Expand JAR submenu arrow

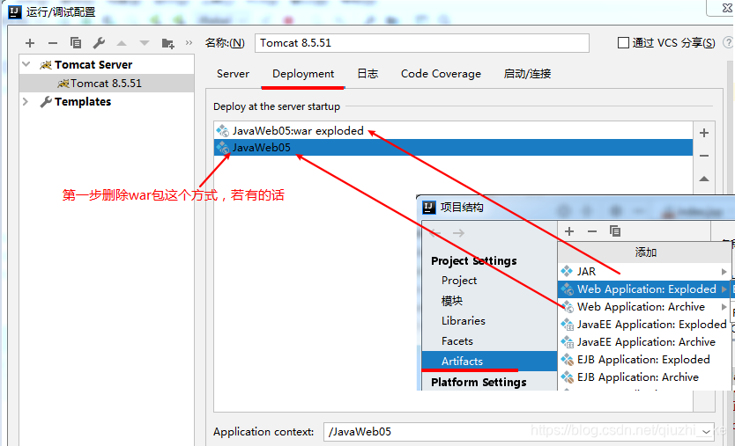[x=724, y=272]
